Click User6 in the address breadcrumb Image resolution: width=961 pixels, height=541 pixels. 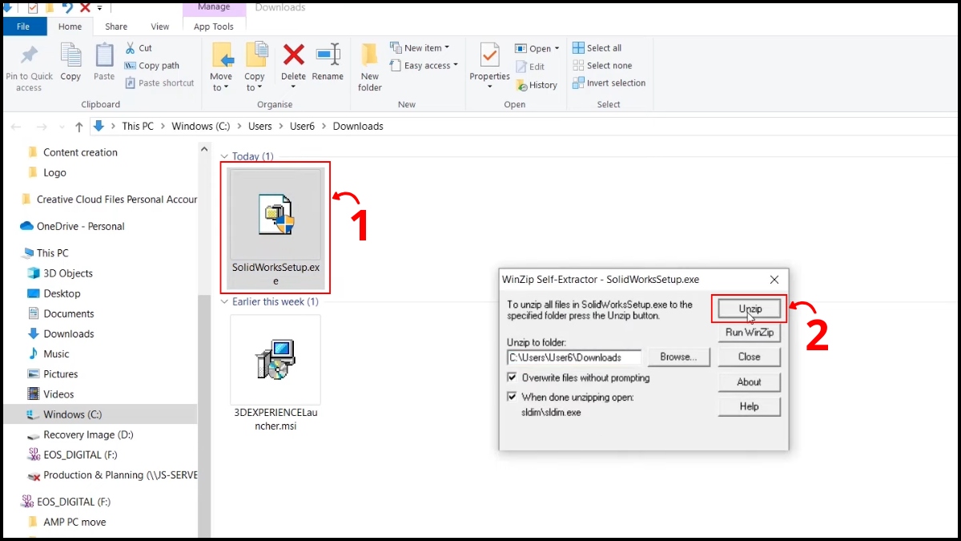click(303, 126)
